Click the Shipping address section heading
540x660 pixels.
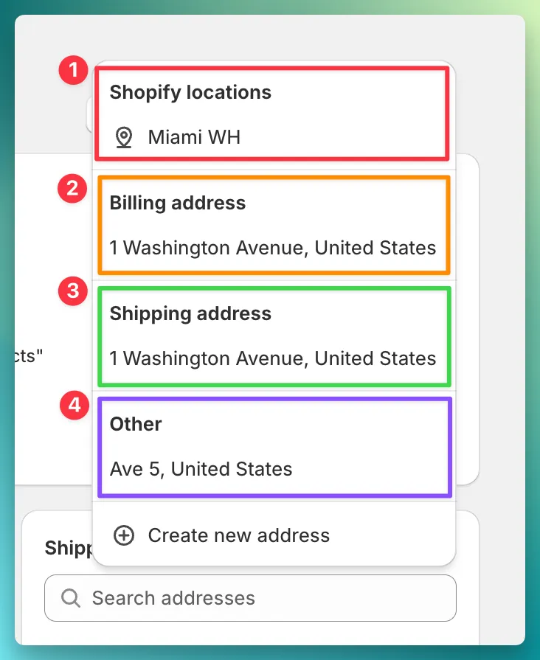[x=190, y=313]
